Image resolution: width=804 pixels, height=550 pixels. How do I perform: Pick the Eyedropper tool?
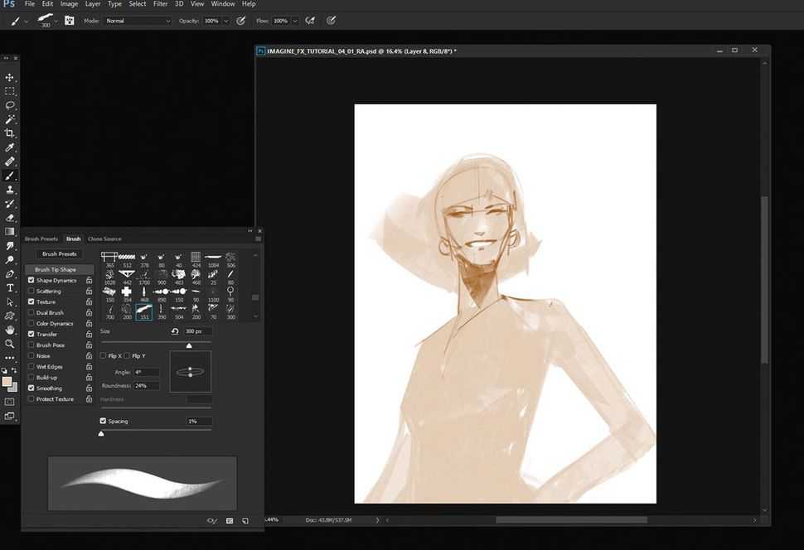coord(11,147)
